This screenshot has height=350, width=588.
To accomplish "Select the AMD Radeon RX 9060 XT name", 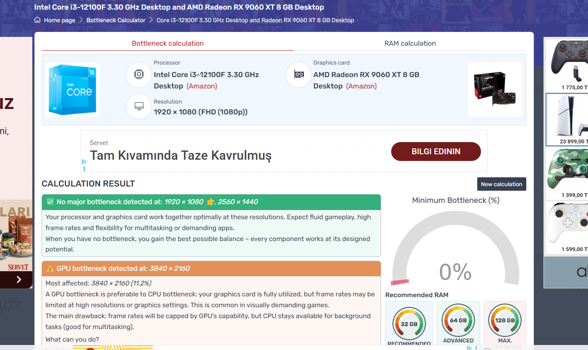I will pyautogui.click(x=366, y=80).
